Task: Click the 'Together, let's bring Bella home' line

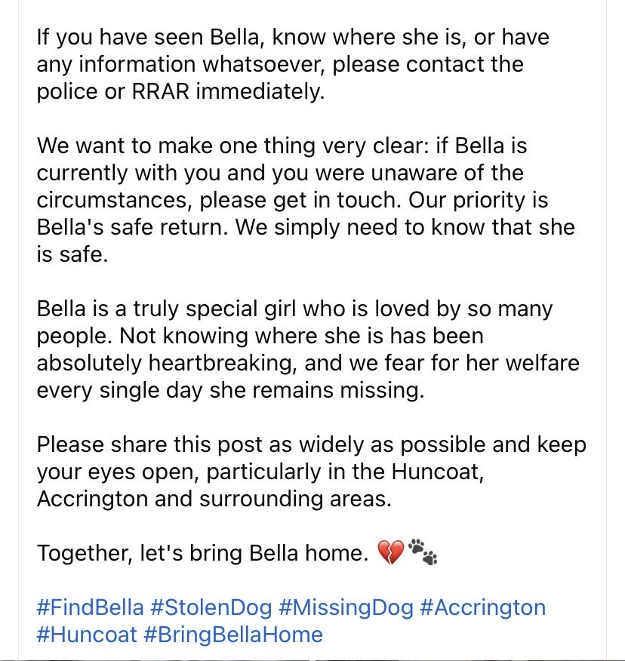Action: [203, 553]
